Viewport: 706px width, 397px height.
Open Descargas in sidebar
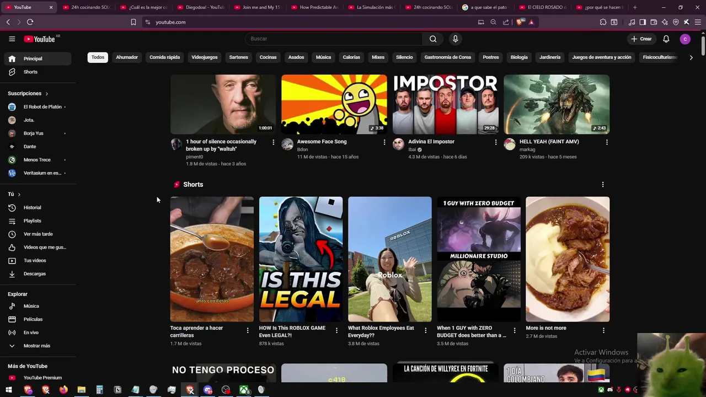38,273
